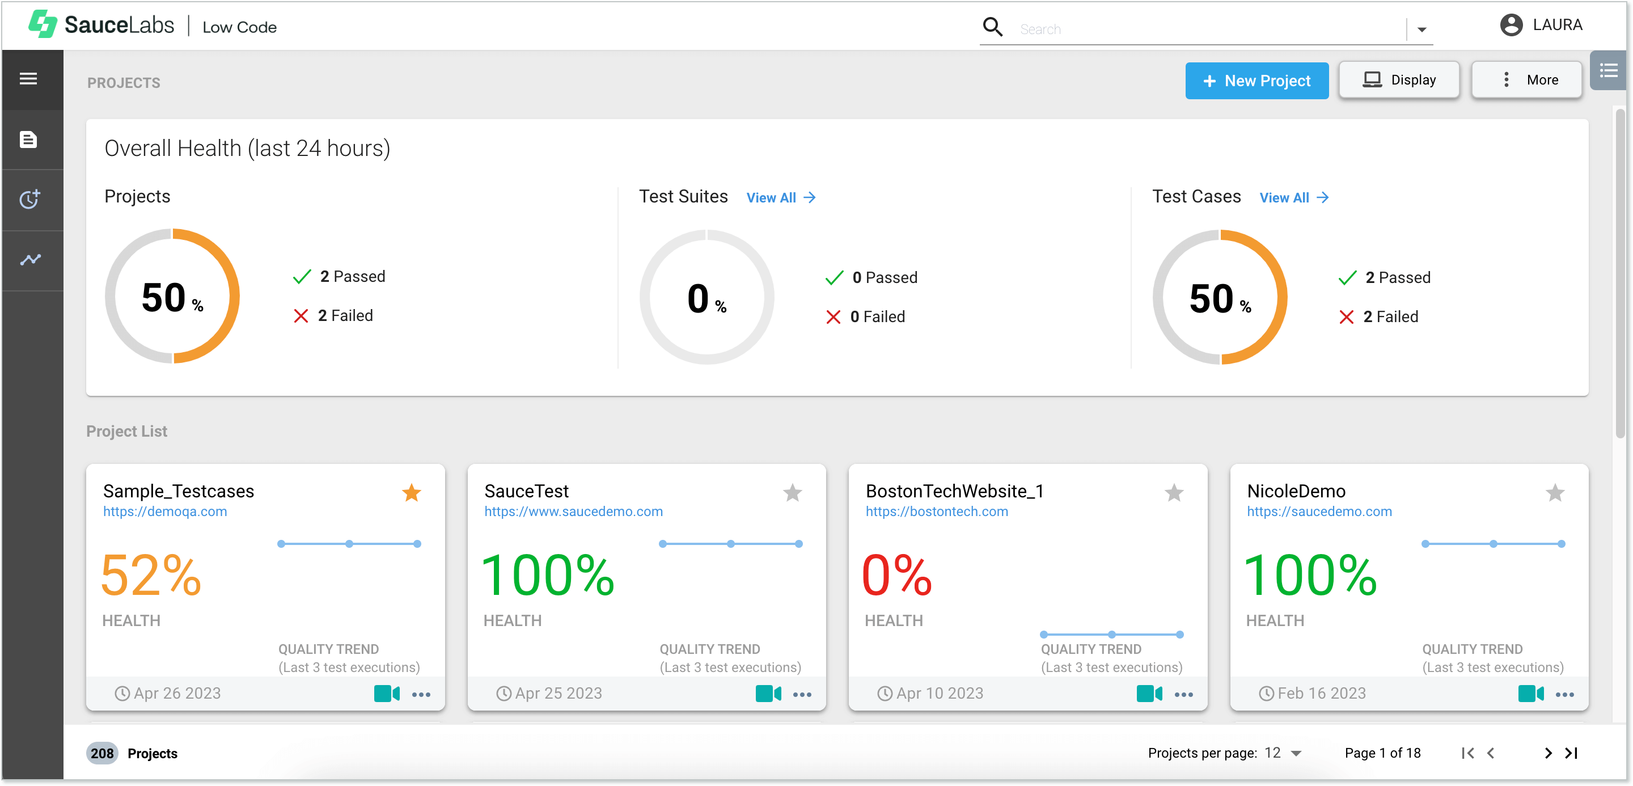Click the LAURA user account icon
The width and height of the screenshot is (1633, 786).
(1511, 26)
